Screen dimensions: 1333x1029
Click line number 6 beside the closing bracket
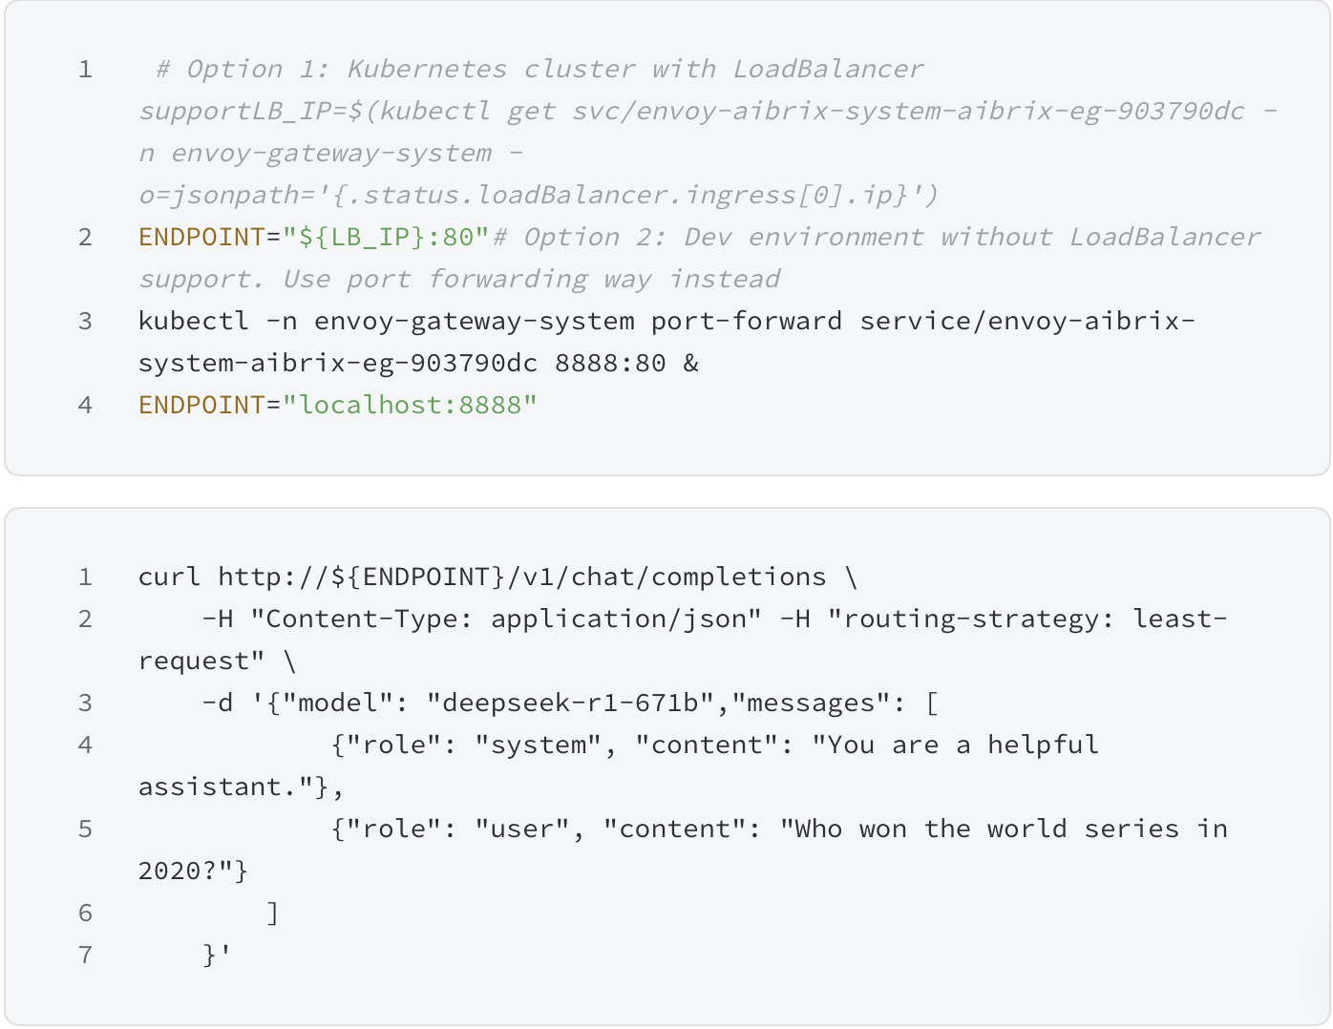tap(86, 913)
